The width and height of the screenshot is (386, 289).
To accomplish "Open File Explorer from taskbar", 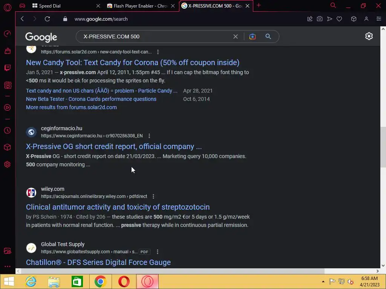I will (x=54, y=281).
